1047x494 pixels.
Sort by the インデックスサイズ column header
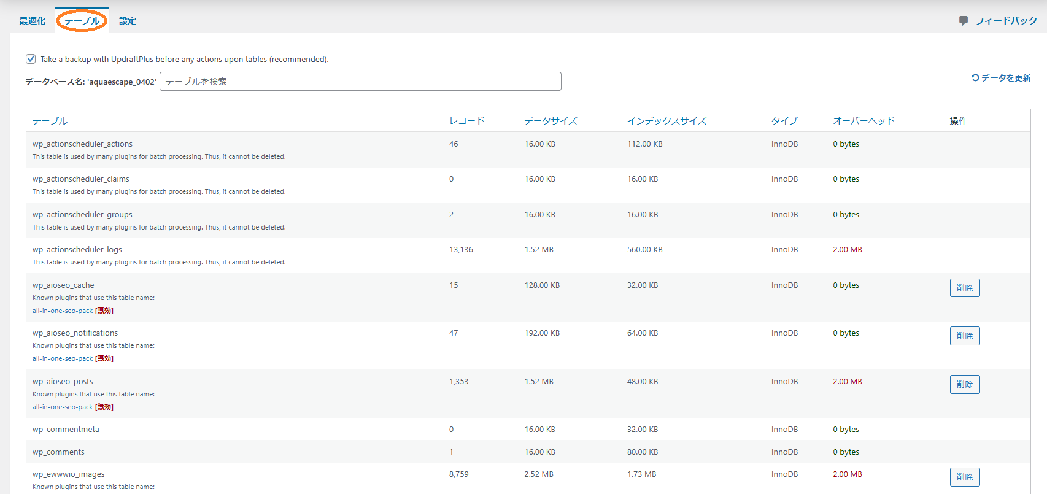(666, 121)
